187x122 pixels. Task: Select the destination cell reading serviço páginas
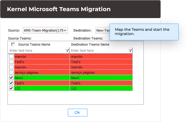click(101, 72)
